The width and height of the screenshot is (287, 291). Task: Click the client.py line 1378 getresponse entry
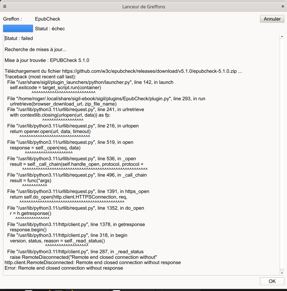click(x=76, y=224)
